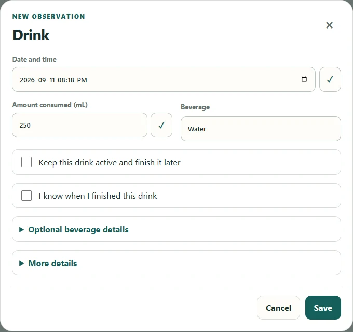Click the checkmark button beside Date and time
353x332 pixels.
coord(330,79)
